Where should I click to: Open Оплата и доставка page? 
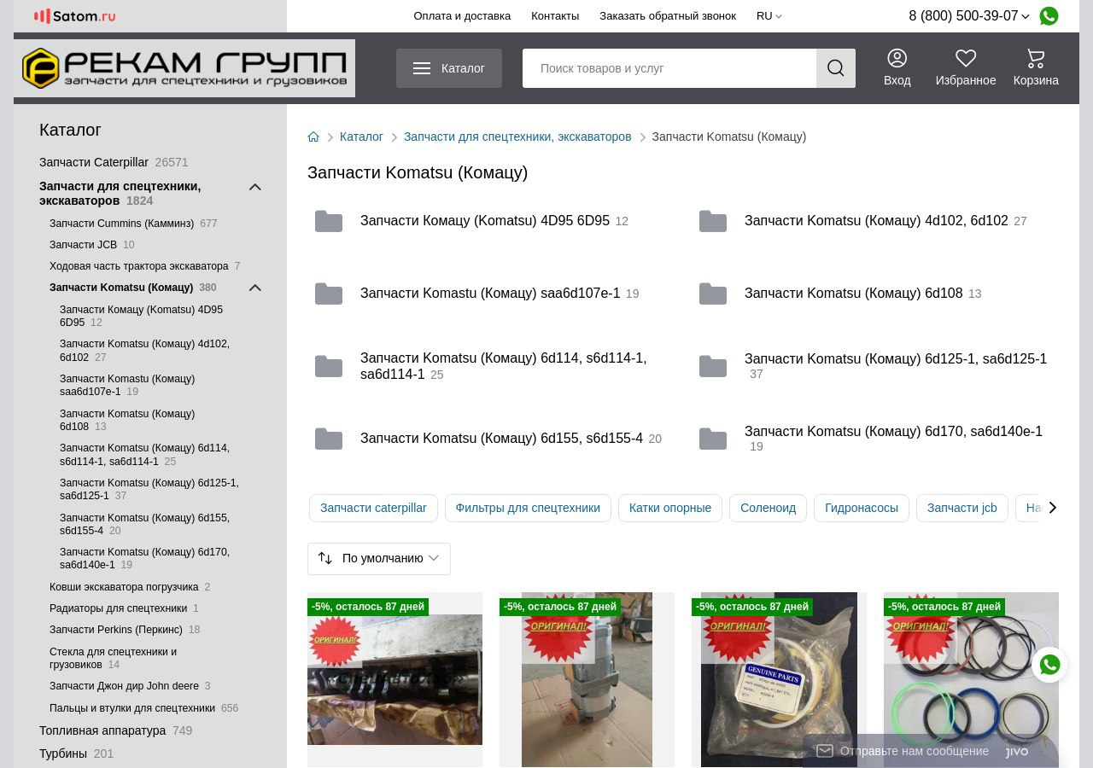(x=462, y=16)
